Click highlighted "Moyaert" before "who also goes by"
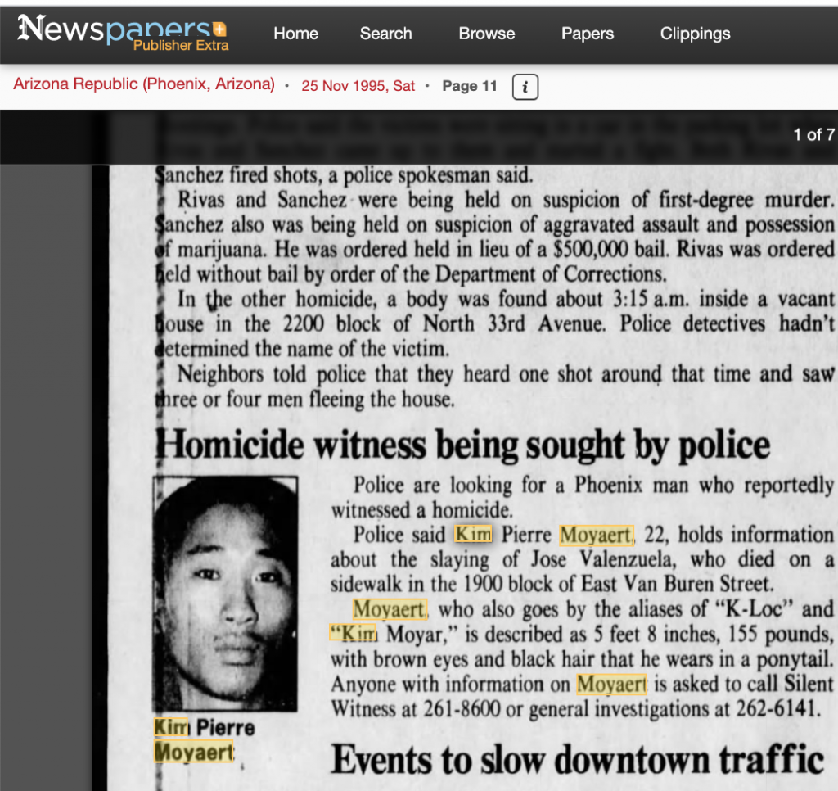Screen dimensions: 838x791 tap(389, 609)
